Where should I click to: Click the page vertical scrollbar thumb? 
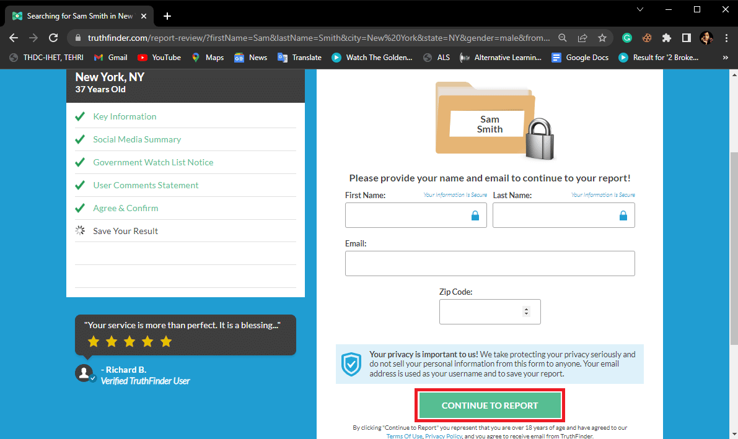click(734, 248)
